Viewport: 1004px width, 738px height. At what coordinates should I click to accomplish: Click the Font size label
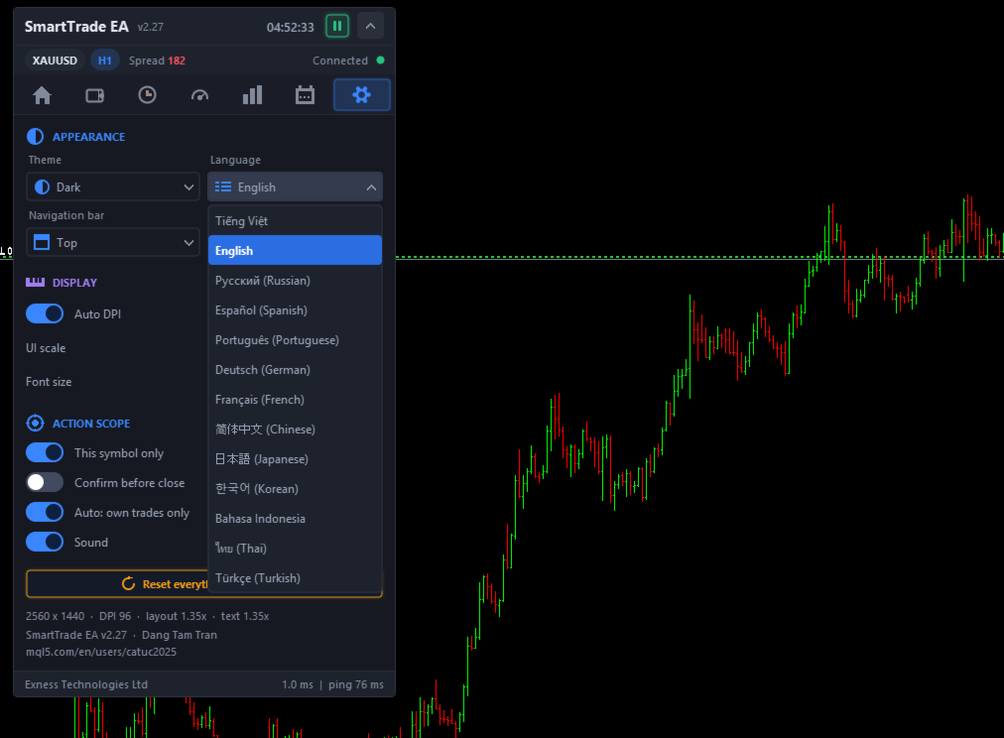click(x=49, y=382)
